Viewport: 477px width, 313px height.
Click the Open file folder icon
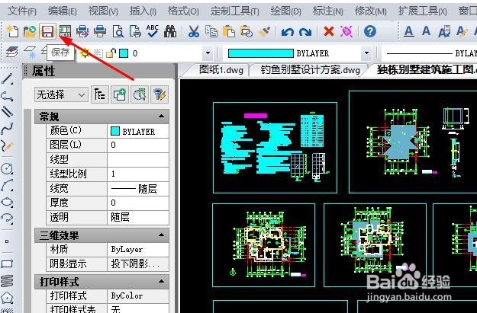(x=30, y=31)
